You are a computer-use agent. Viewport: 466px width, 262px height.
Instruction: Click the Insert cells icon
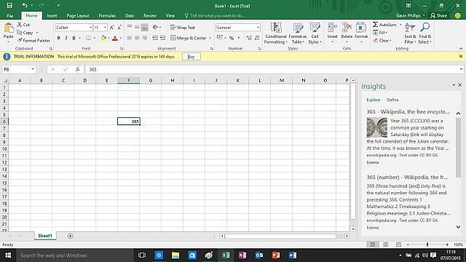[332, 28]
